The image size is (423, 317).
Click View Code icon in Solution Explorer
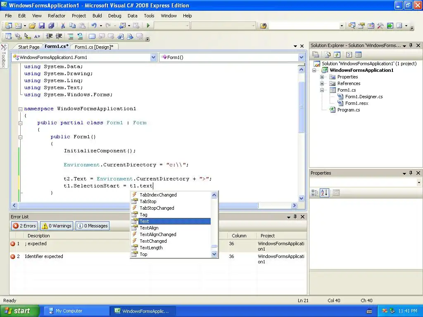coord(349,55)
